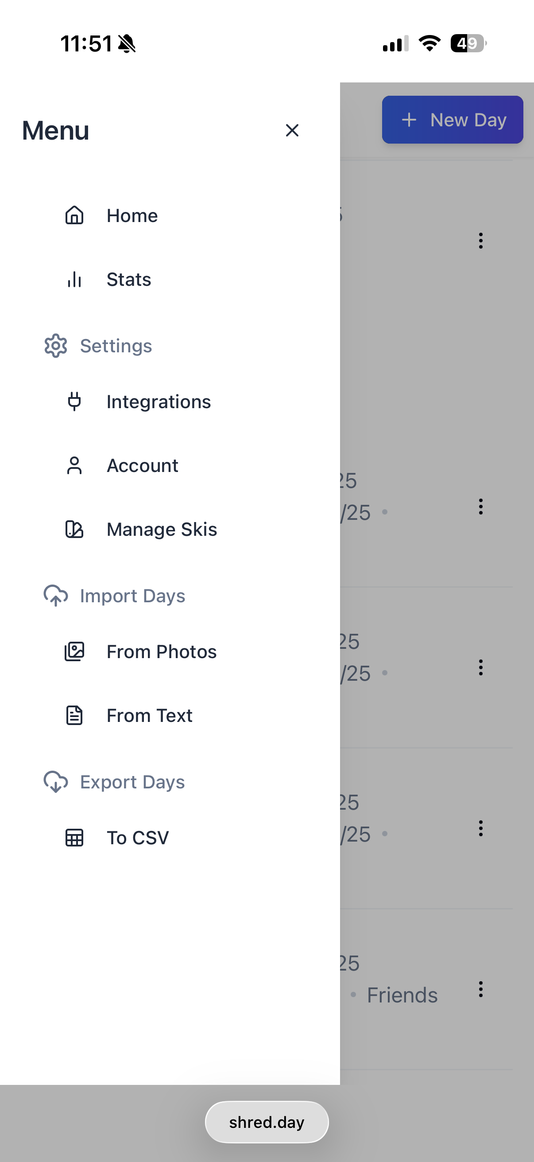Choose From Text import option

click(x=150, y=715)
